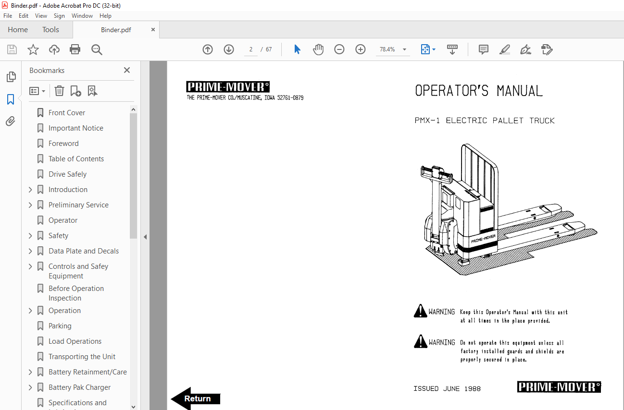Open the zoom level dropdown
This screenshot has width=624, height=410.
tap(404, 49)
